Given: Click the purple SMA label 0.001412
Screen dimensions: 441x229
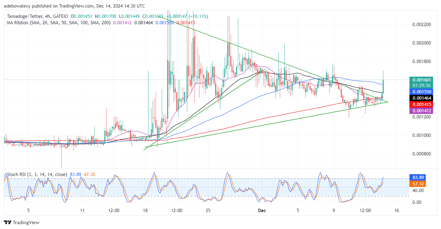Looking at the screenshot, I should [421, 111].
